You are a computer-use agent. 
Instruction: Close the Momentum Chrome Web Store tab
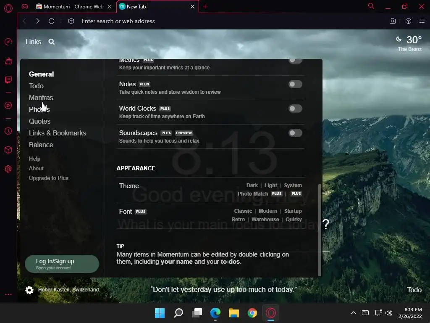click(x=110, y=6)
